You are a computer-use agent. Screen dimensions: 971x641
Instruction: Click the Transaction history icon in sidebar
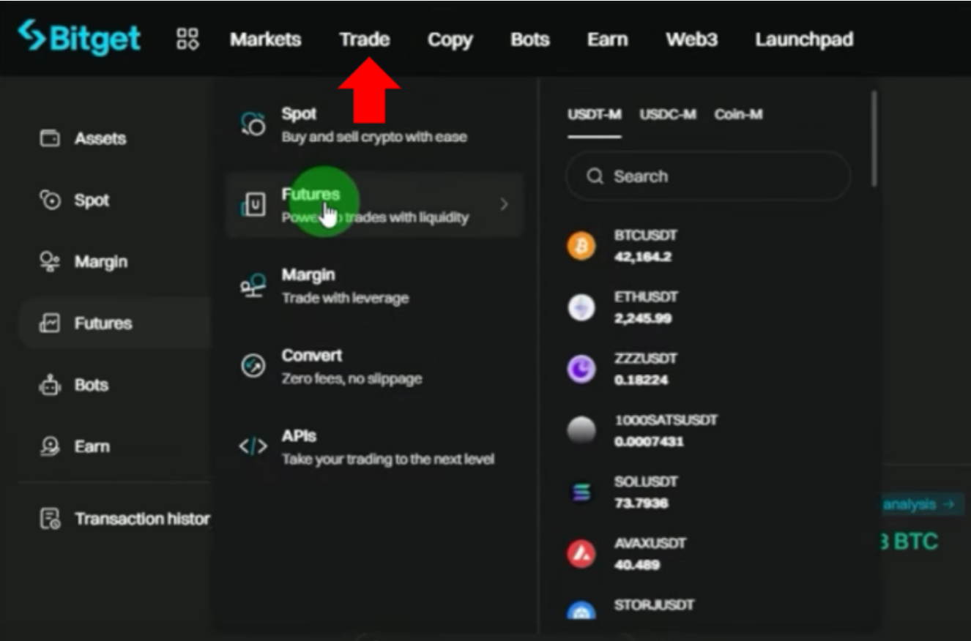tap(49, 519)
